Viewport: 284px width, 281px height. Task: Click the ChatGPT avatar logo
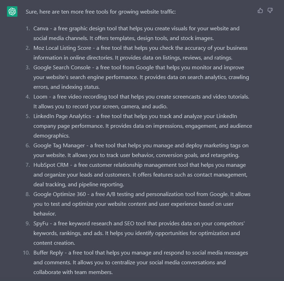tap(12, 11)
